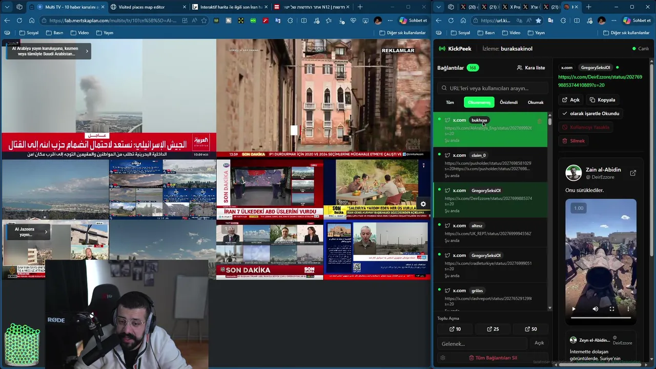Image resolution: width=656 pixels, height=369 pixels.
Task: Switch to the Önizlendi filter tab
Action: (508, 102)
